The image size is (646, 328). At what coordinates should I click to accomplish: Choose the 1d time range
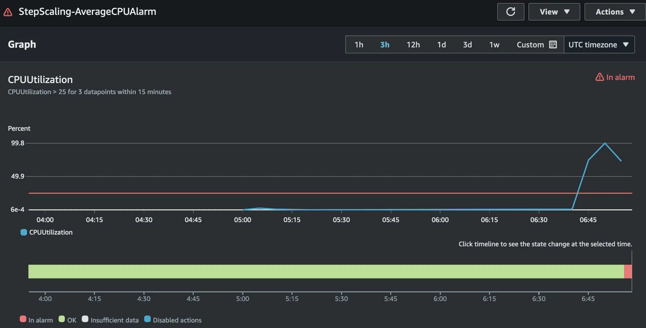tap(442, 45)
